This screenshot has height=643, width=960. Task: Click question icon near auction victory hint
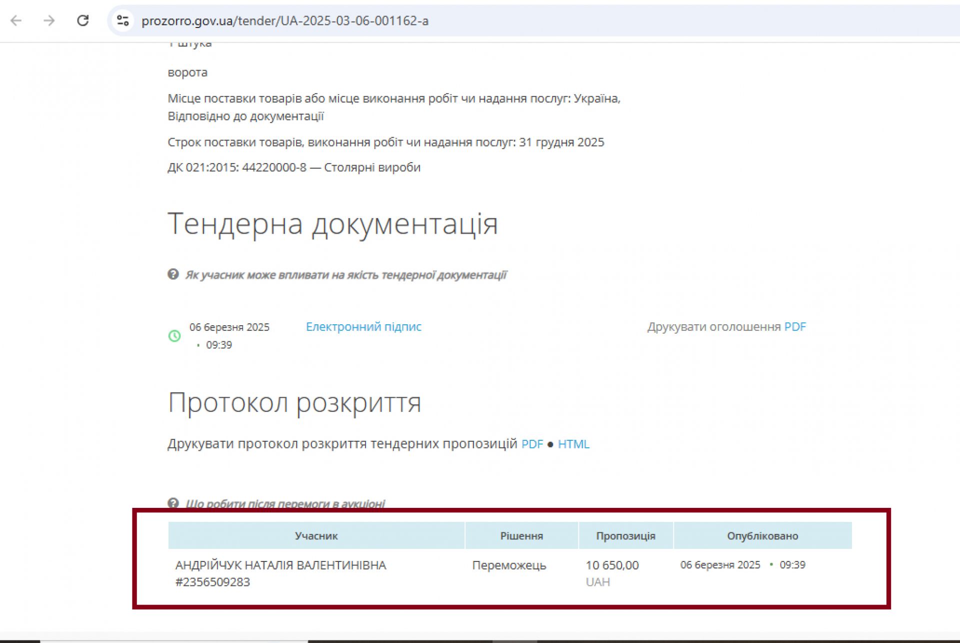coord(173,503)
